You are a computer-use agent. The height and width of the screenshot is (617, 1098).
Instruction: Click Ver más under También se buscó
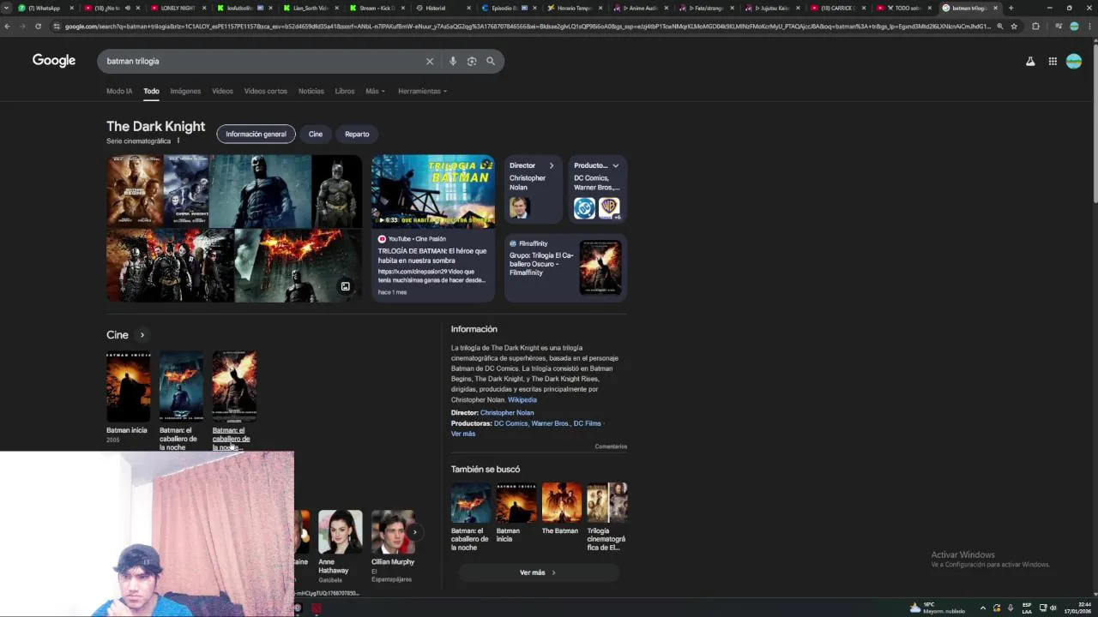[x=538, y=572]
